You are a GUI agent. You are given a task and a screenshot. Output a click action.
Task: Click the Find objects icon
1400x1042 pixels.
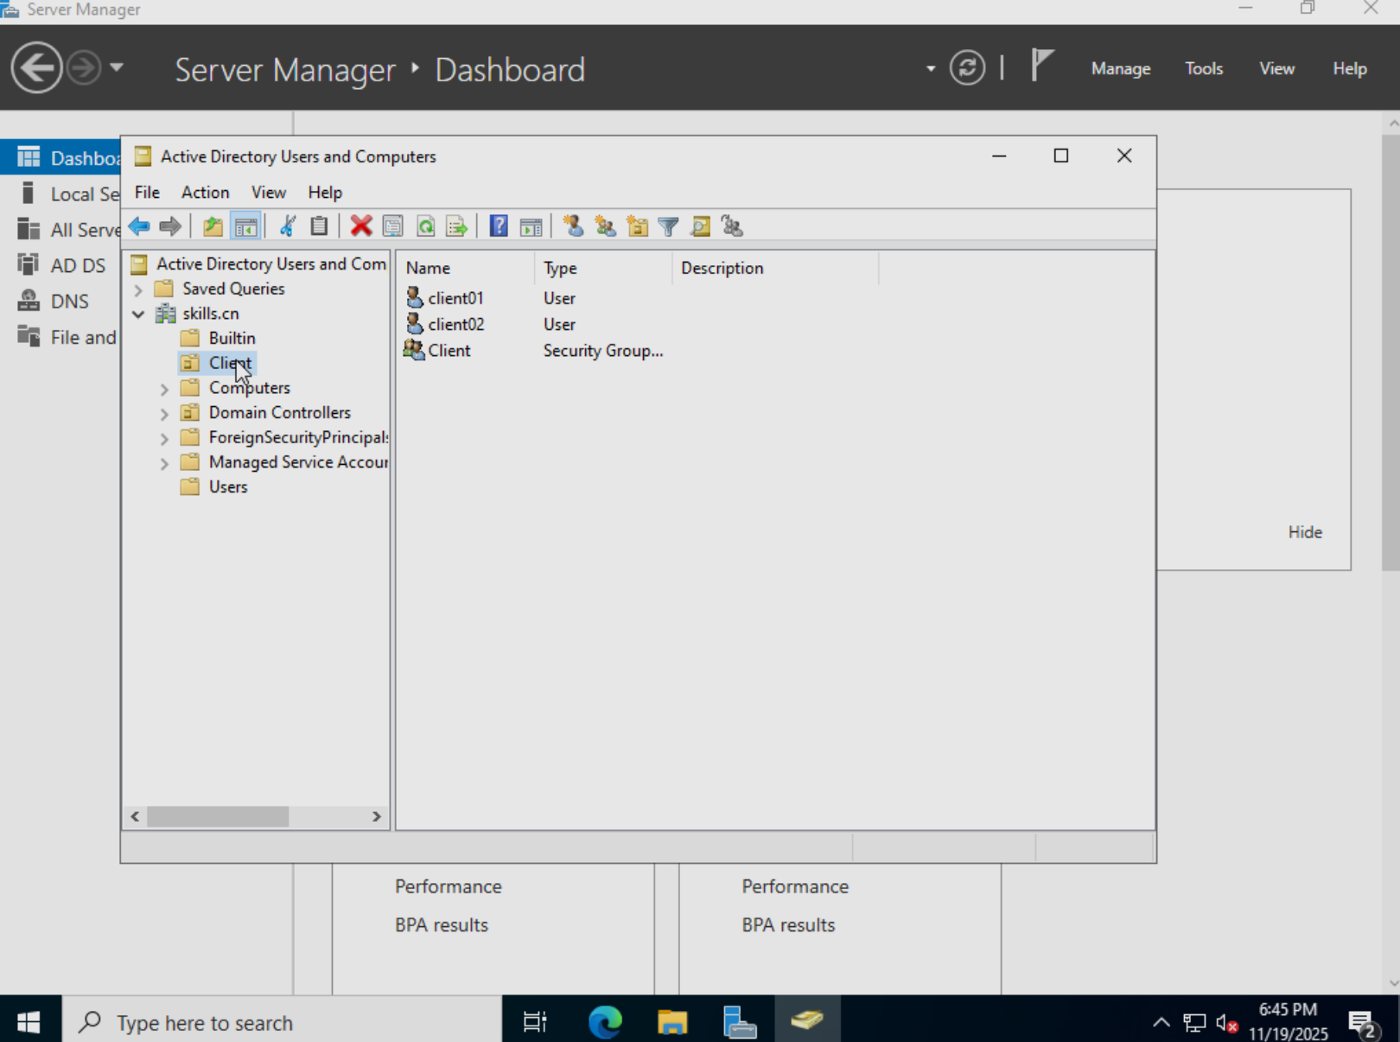[x=701, y=226]
